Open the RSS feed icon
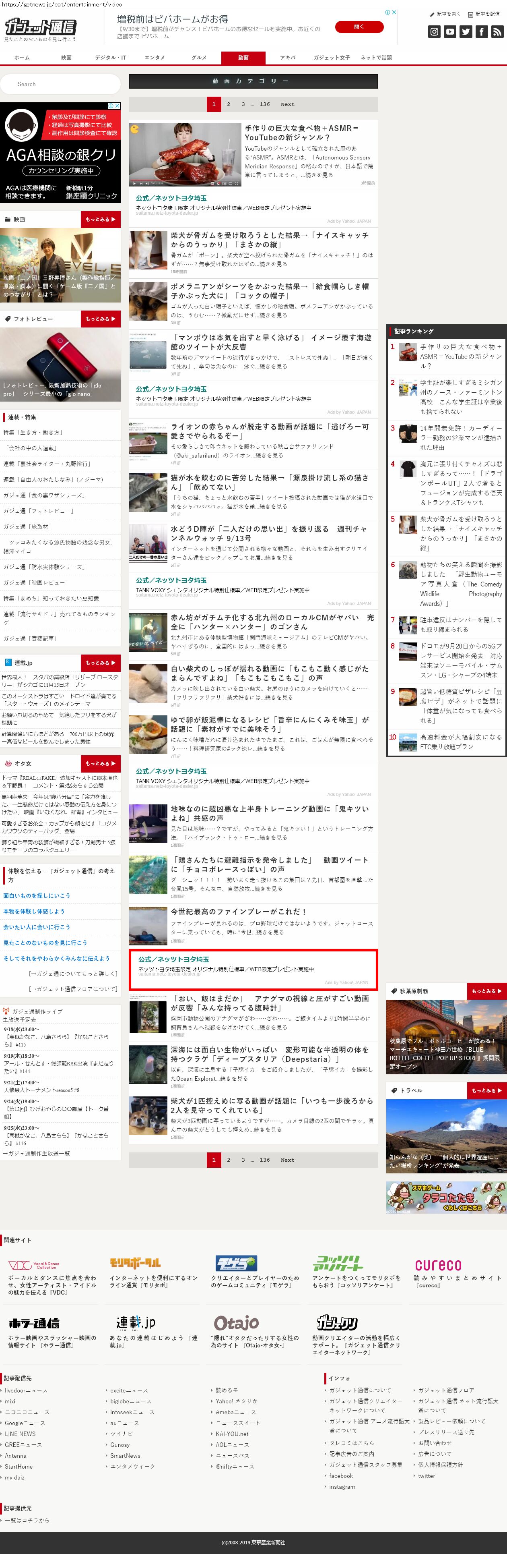This screenshot has height=1554, width=507. [497, 31]
